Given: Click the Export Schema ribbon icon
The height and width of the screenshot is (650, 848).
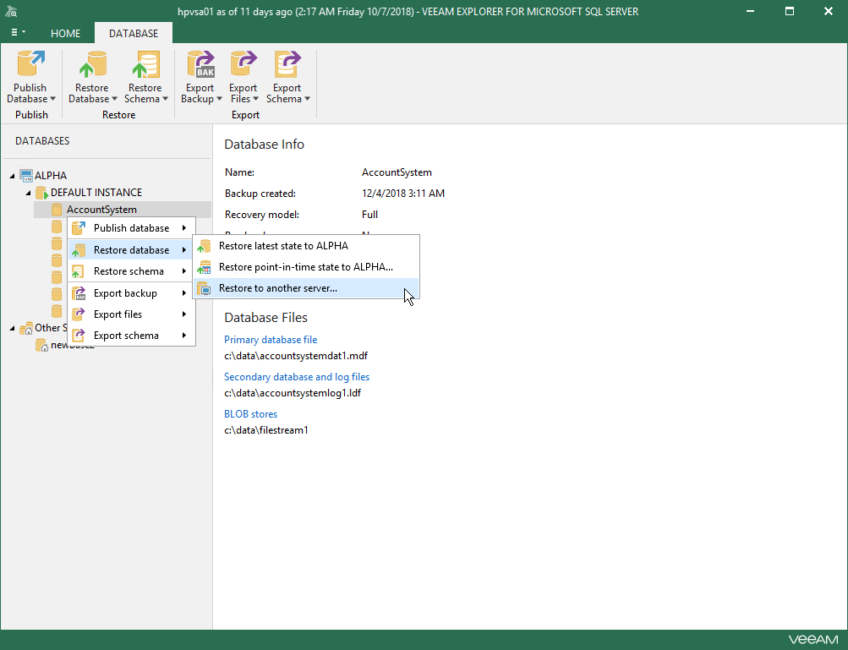Looking at the screenshot, I should click(287, 64).
